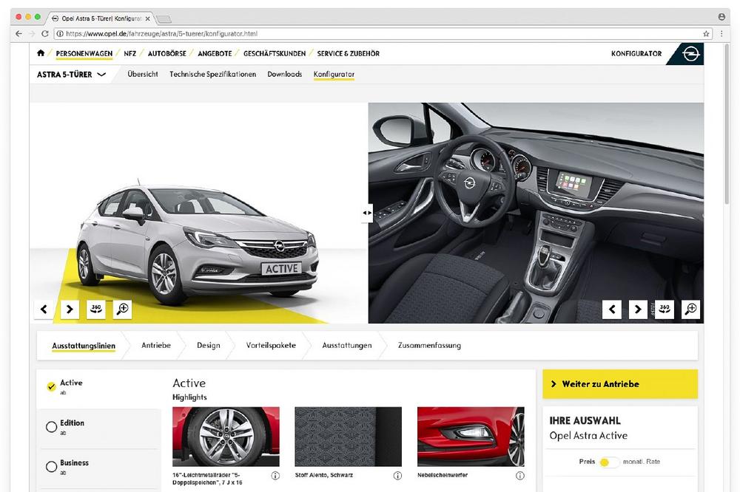Image resolution: width=740 pixels, height=492 pixels.
Task: Open 360 degree interior view
Action: [664, 310]
